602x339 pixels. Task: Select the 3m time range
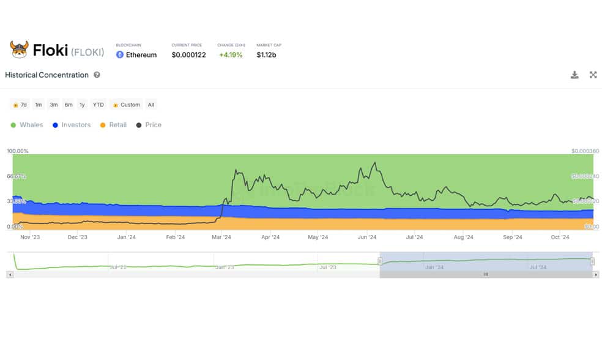pos(54,105)
